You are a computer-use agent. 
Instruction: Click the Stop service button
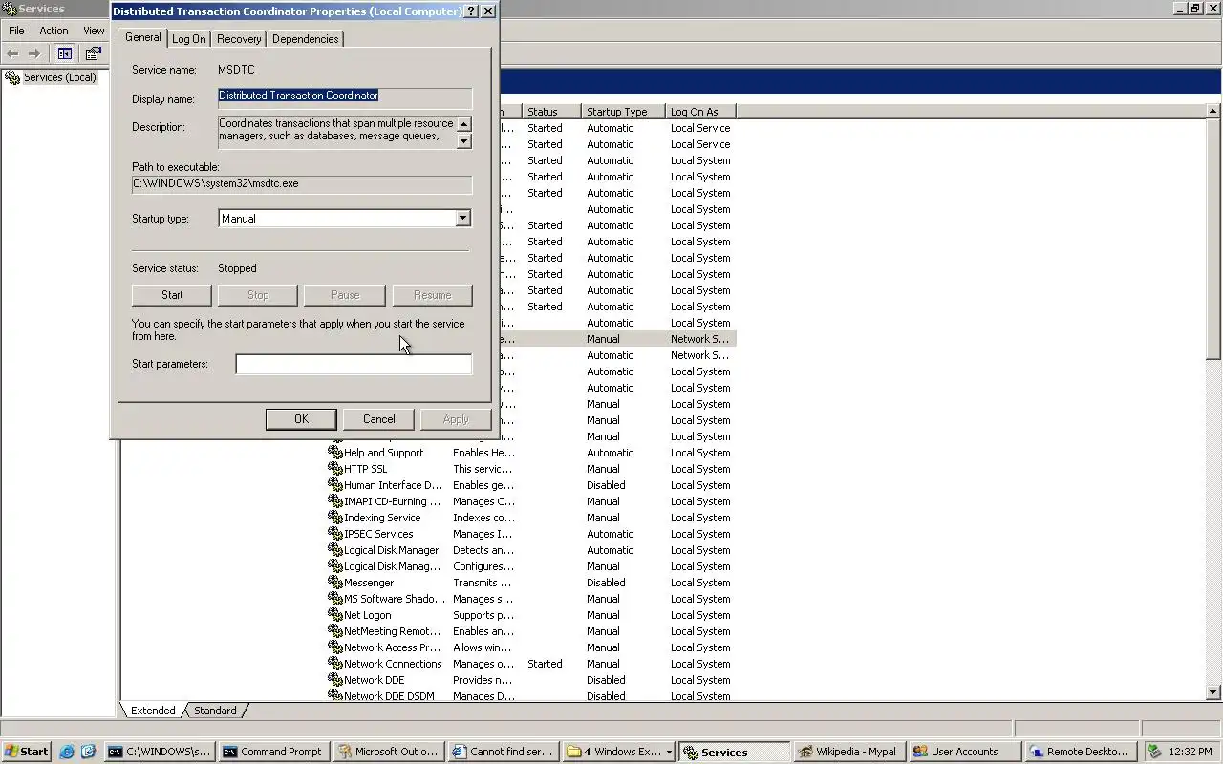tap(258, 295)
